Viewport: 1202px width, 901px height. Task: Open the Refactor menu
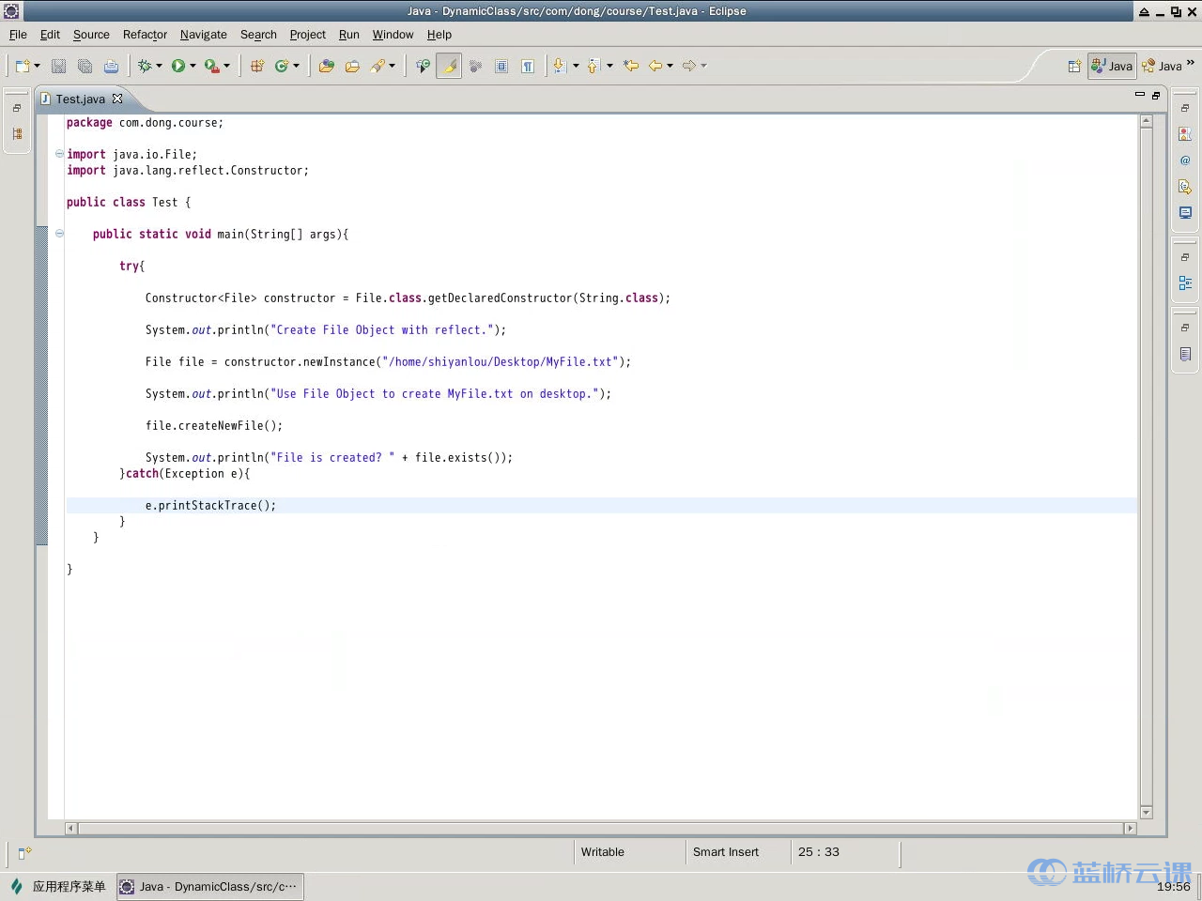point(145,35)
